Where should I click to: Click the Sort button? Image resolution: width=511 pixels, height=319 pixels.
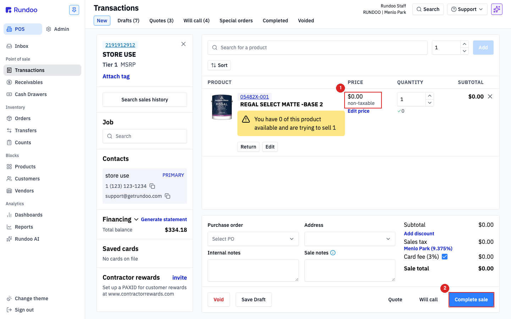[x=219, y=65]
